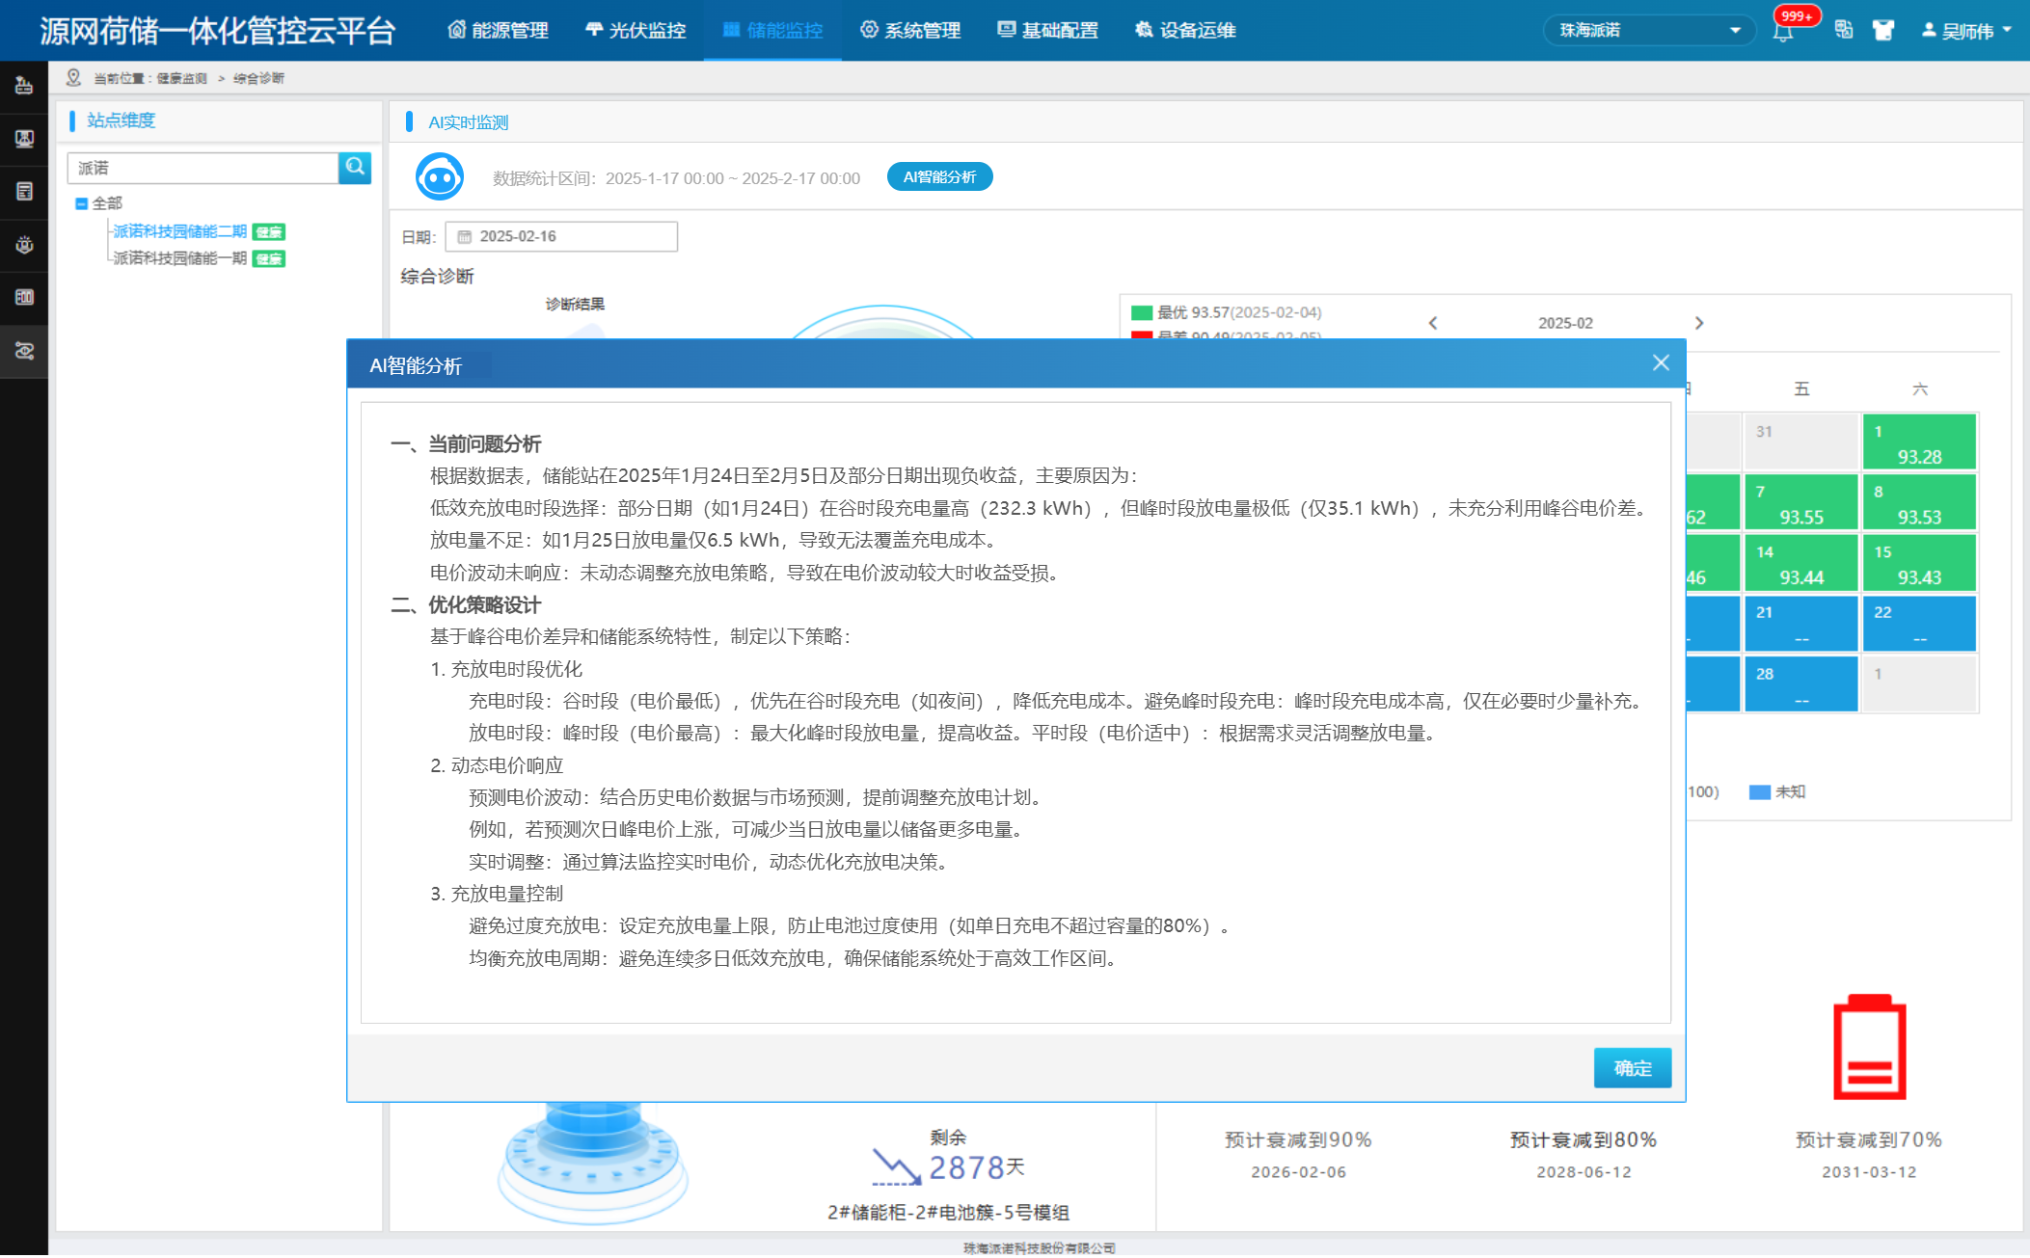
Task: Select calendar day 15 with value 93.43
Action: (x=1919, y=563)
